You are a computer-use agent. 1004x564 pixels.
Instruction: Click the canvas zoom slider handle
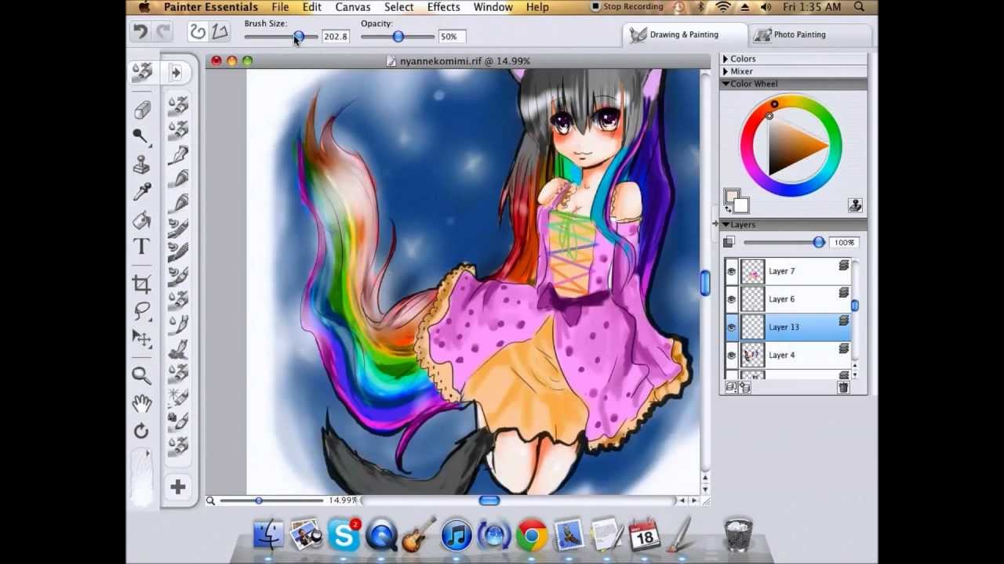coord(259,501)
